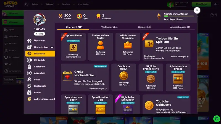Close the missions dialog with X
The height and width of the screenshot is (124, 221).
point(197,10)
